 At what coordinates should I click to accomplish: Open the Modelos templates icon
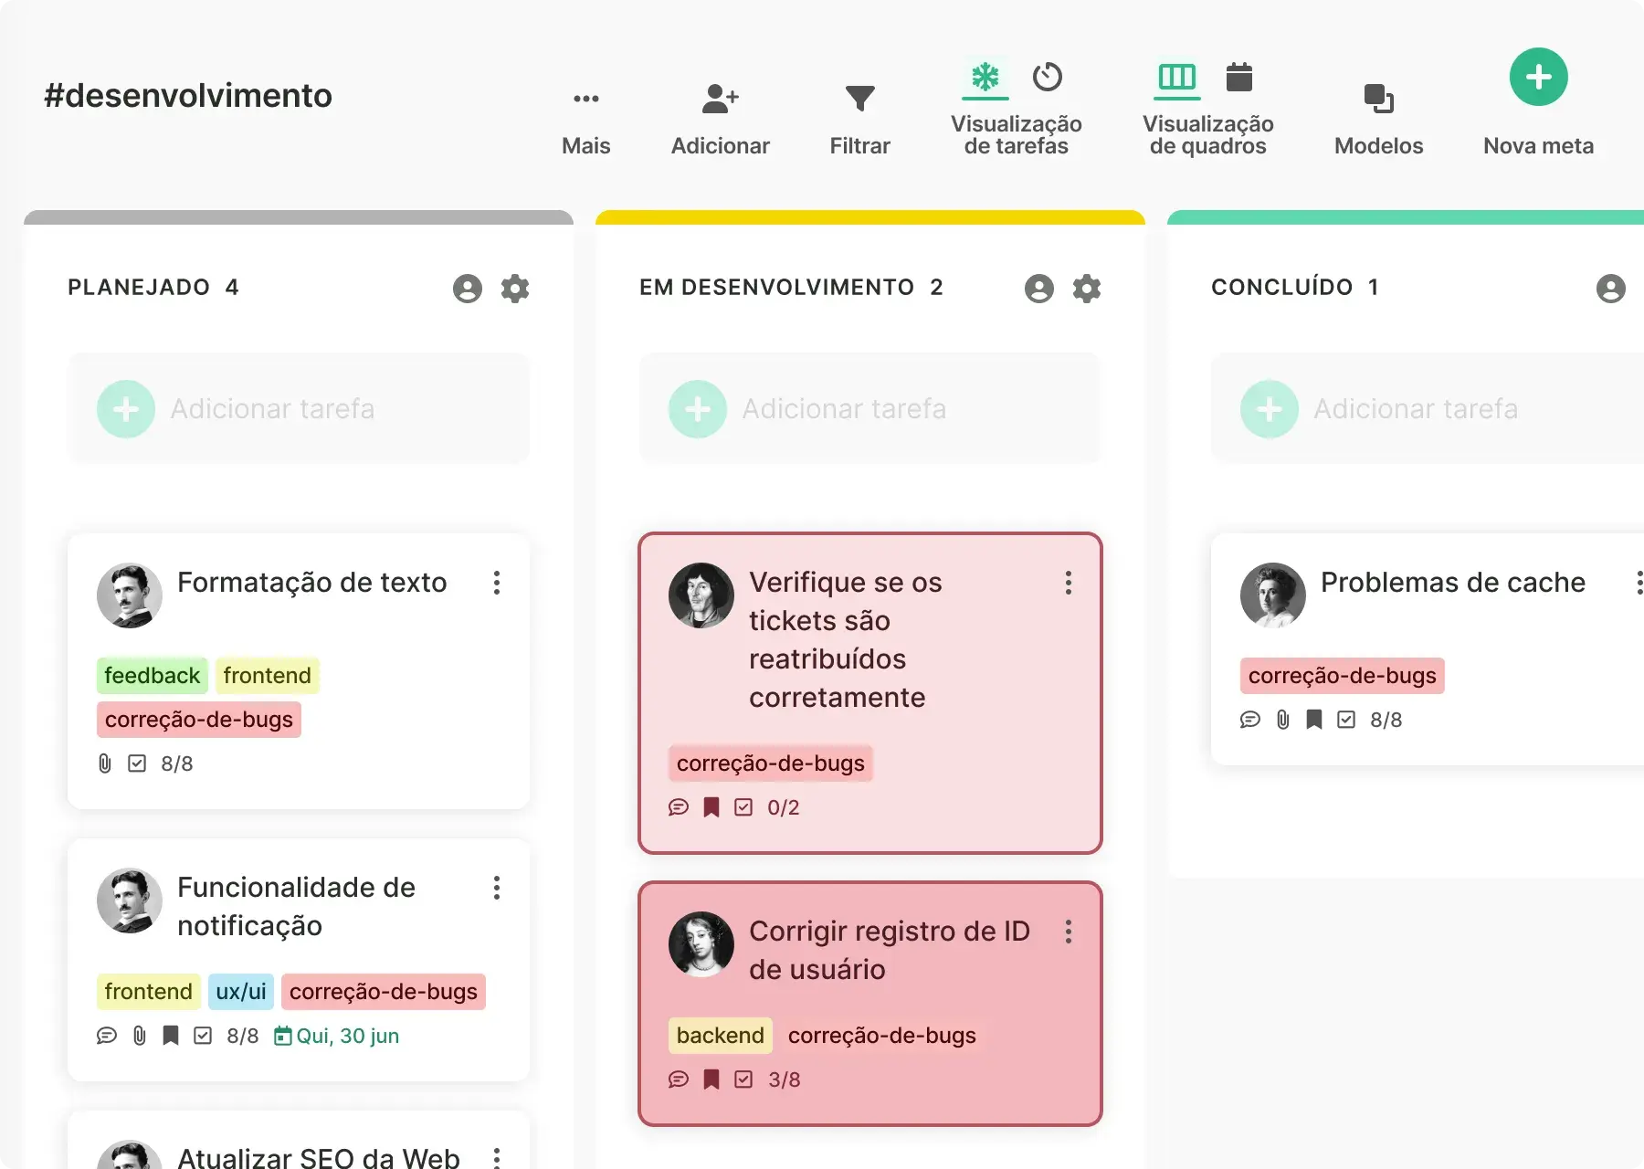pyautogui.click(x=1378, y=98)
